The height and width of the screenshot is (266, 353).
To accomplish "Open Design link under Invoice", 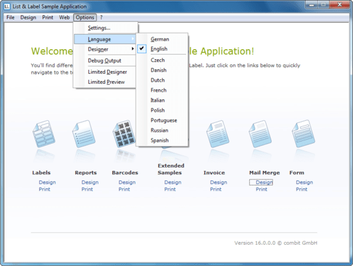I will (x=219, y=182).
